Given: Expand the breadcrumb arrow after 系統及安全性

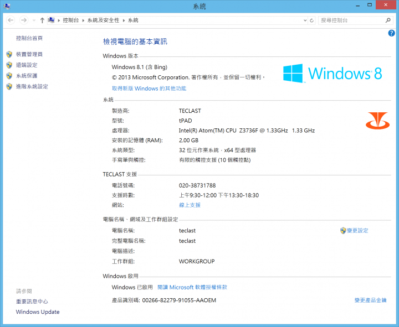Looking at the screenshot, I should pos(124,20).
